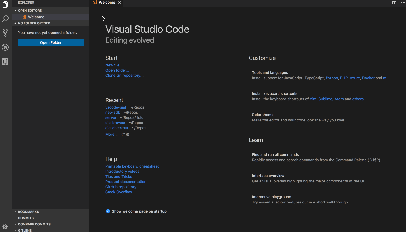The height and width of the screenshot is (232, 406).
Task: Open the Explorer view in activity bar
Action: 5,5
